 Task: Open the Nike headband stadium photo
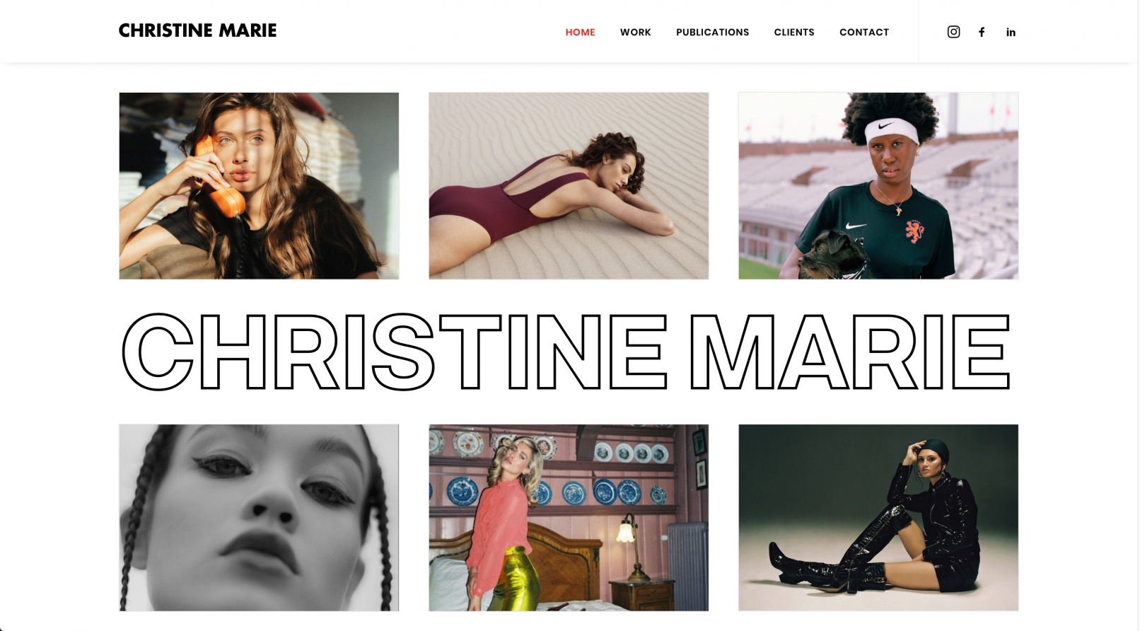pyautogui.click(x=878, y=185)
